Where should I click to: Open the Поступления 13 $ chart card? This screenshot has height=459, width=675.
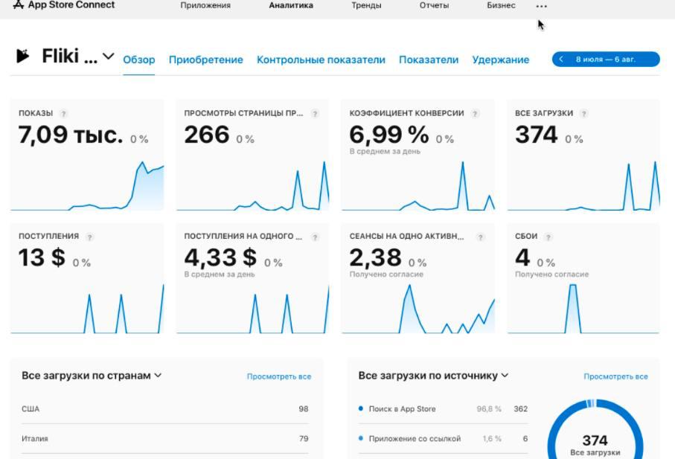(x=87, y=278)
